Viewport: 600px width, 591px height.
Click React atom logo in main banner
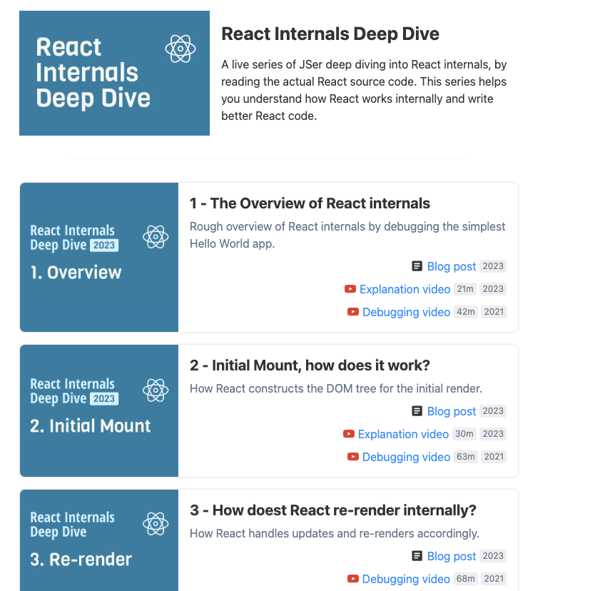pyautogui.click(x=180, y=49)
